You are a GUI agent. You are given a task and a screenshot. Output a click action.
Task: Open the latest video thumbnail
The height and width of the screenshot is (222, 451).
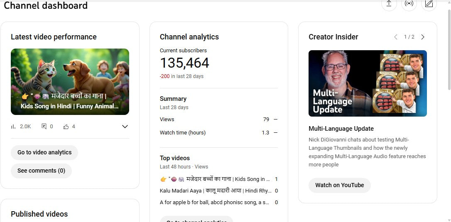click(x=70, y=82)
